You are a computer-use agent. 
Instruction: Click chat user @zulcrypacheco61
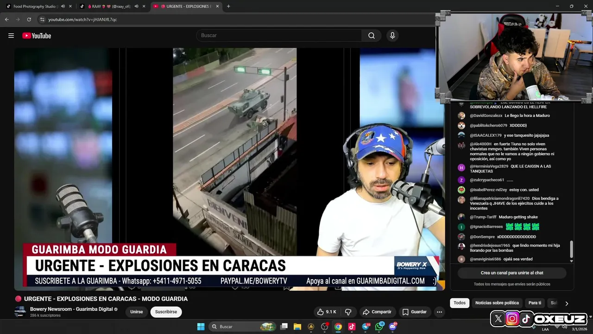[487, 180]
